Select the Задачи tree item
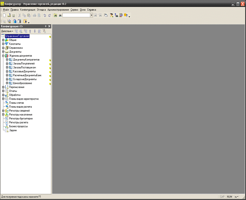Viewport: 246px width, 200px height. pos(13,130)
